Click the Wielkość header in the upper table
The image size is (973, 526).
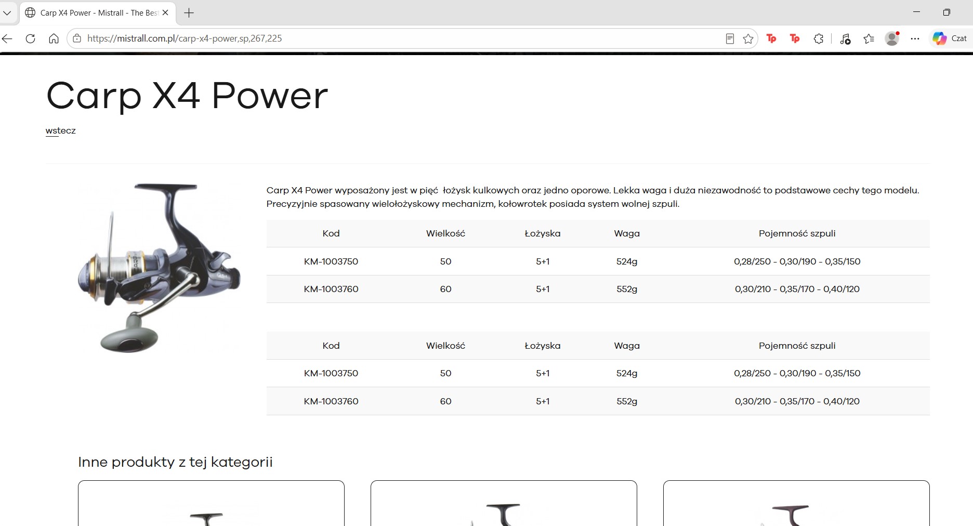[446, 233]
